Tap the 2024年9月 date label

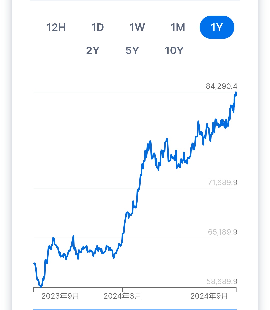209,296
